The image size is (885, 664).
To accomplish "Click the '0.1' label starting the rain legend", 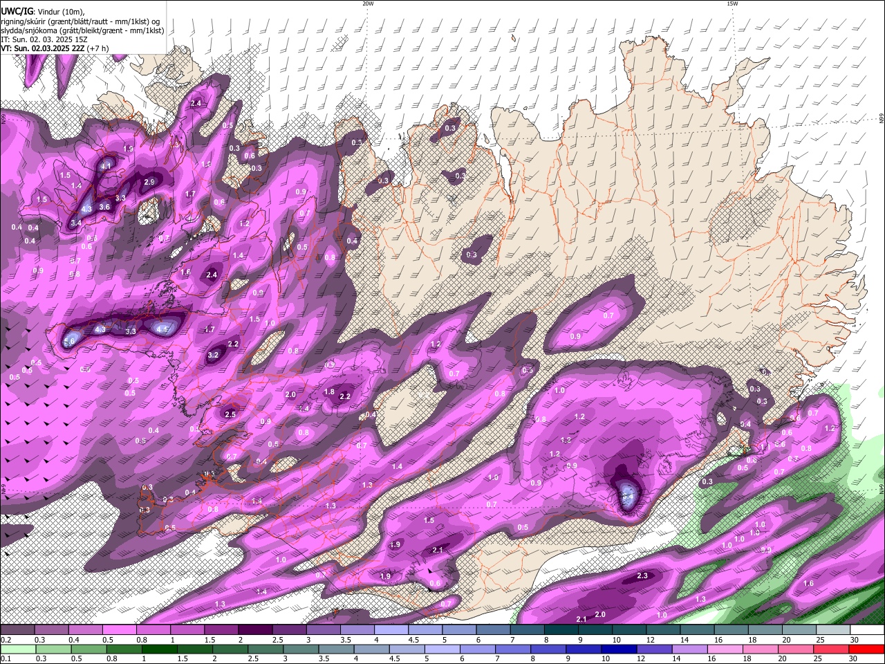I will pyautogui.click(x=6, y=658).
